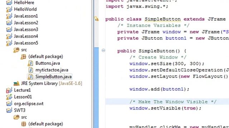Click the setDefaultCloseOperation line
The height and width of the screenshot is (128, 229).
pyautogui.click(x=179, y=70)
